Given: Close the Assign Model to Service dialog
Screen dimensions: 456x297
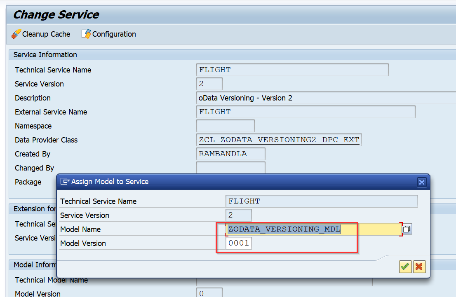Looking at the screenshot, I should click(x=422, y=182).
